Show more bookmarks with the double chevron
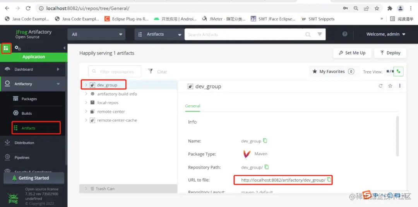418x207 pixels. 382,19
